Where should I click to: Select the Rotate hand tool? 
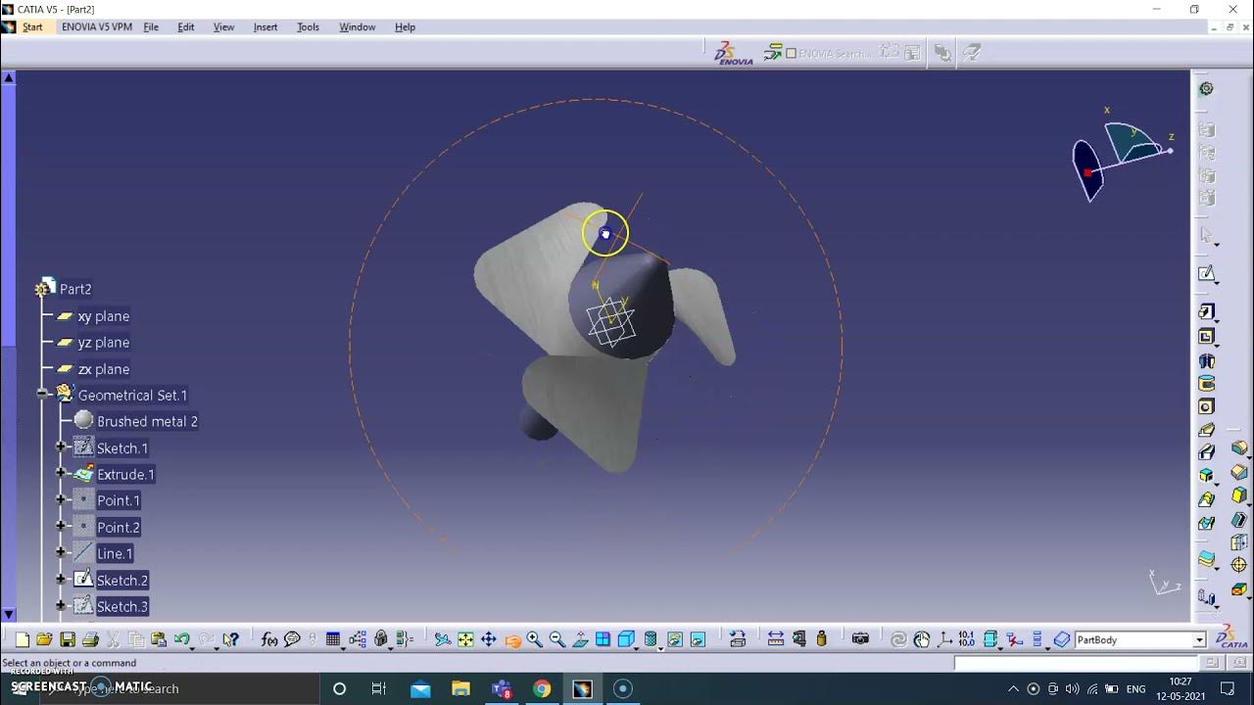coord(511,640)
